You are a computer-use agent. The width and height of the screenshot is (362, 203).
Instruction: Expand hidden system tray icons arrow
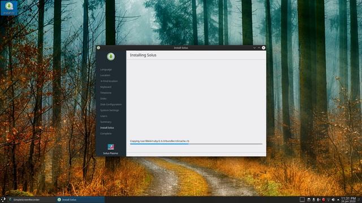[x=338, y=200]
